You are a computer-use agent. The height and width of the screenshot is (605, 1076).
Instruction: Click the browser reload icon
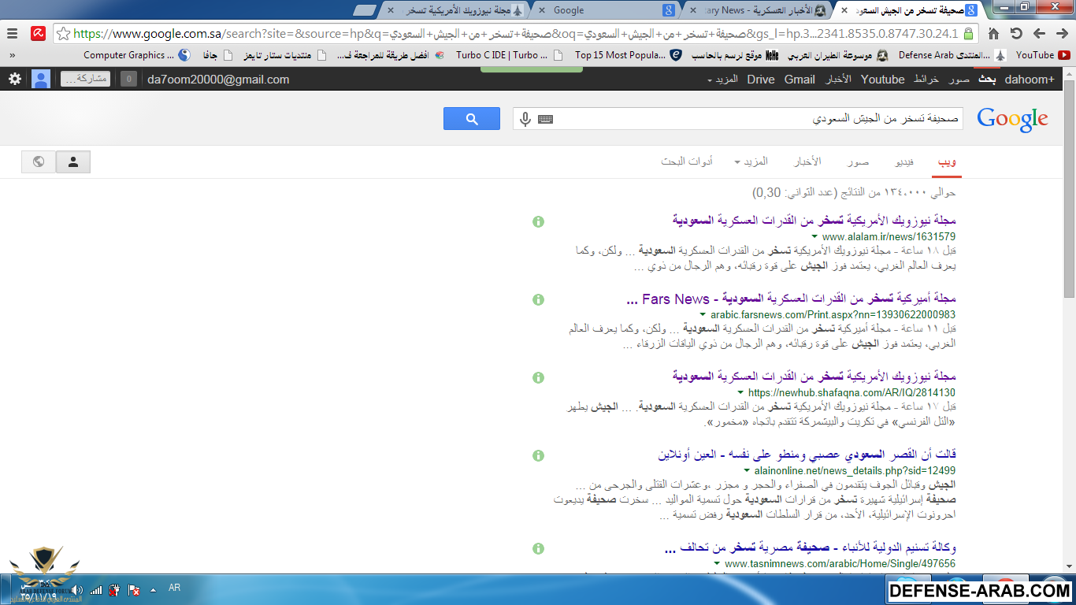[1016, 33]
